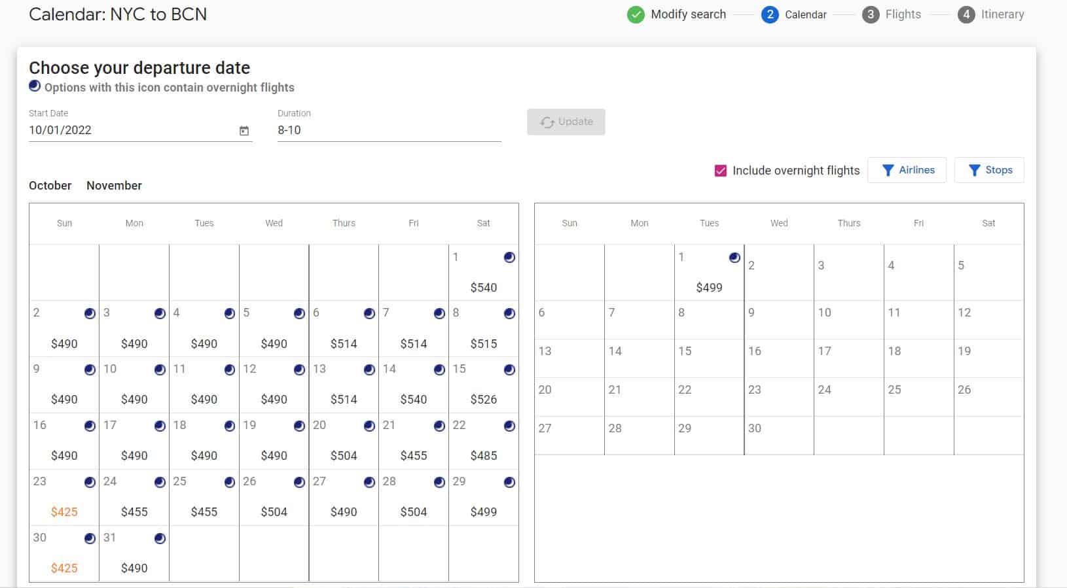Click the step 3 Flights circle icon
Image resolution: width=1067 pixels, height=588 pixels.
click(x=871, y=14)
